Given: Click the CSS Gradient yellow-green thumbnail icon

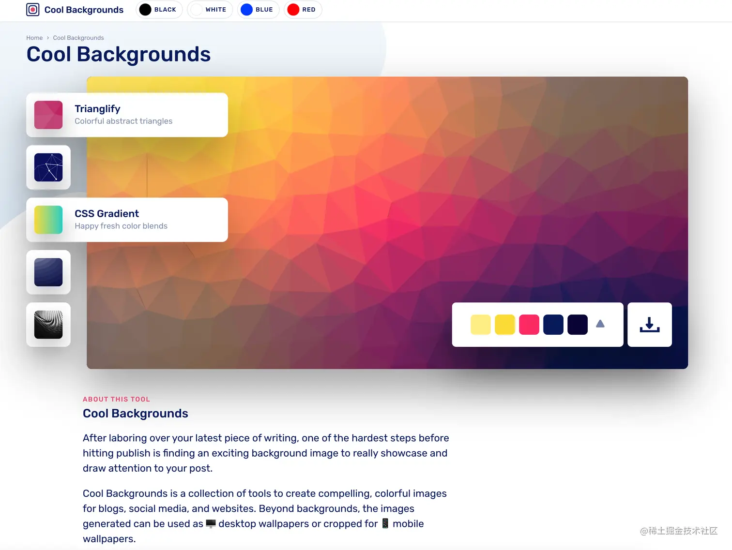Looking at the screenshot, I should 48,220.
